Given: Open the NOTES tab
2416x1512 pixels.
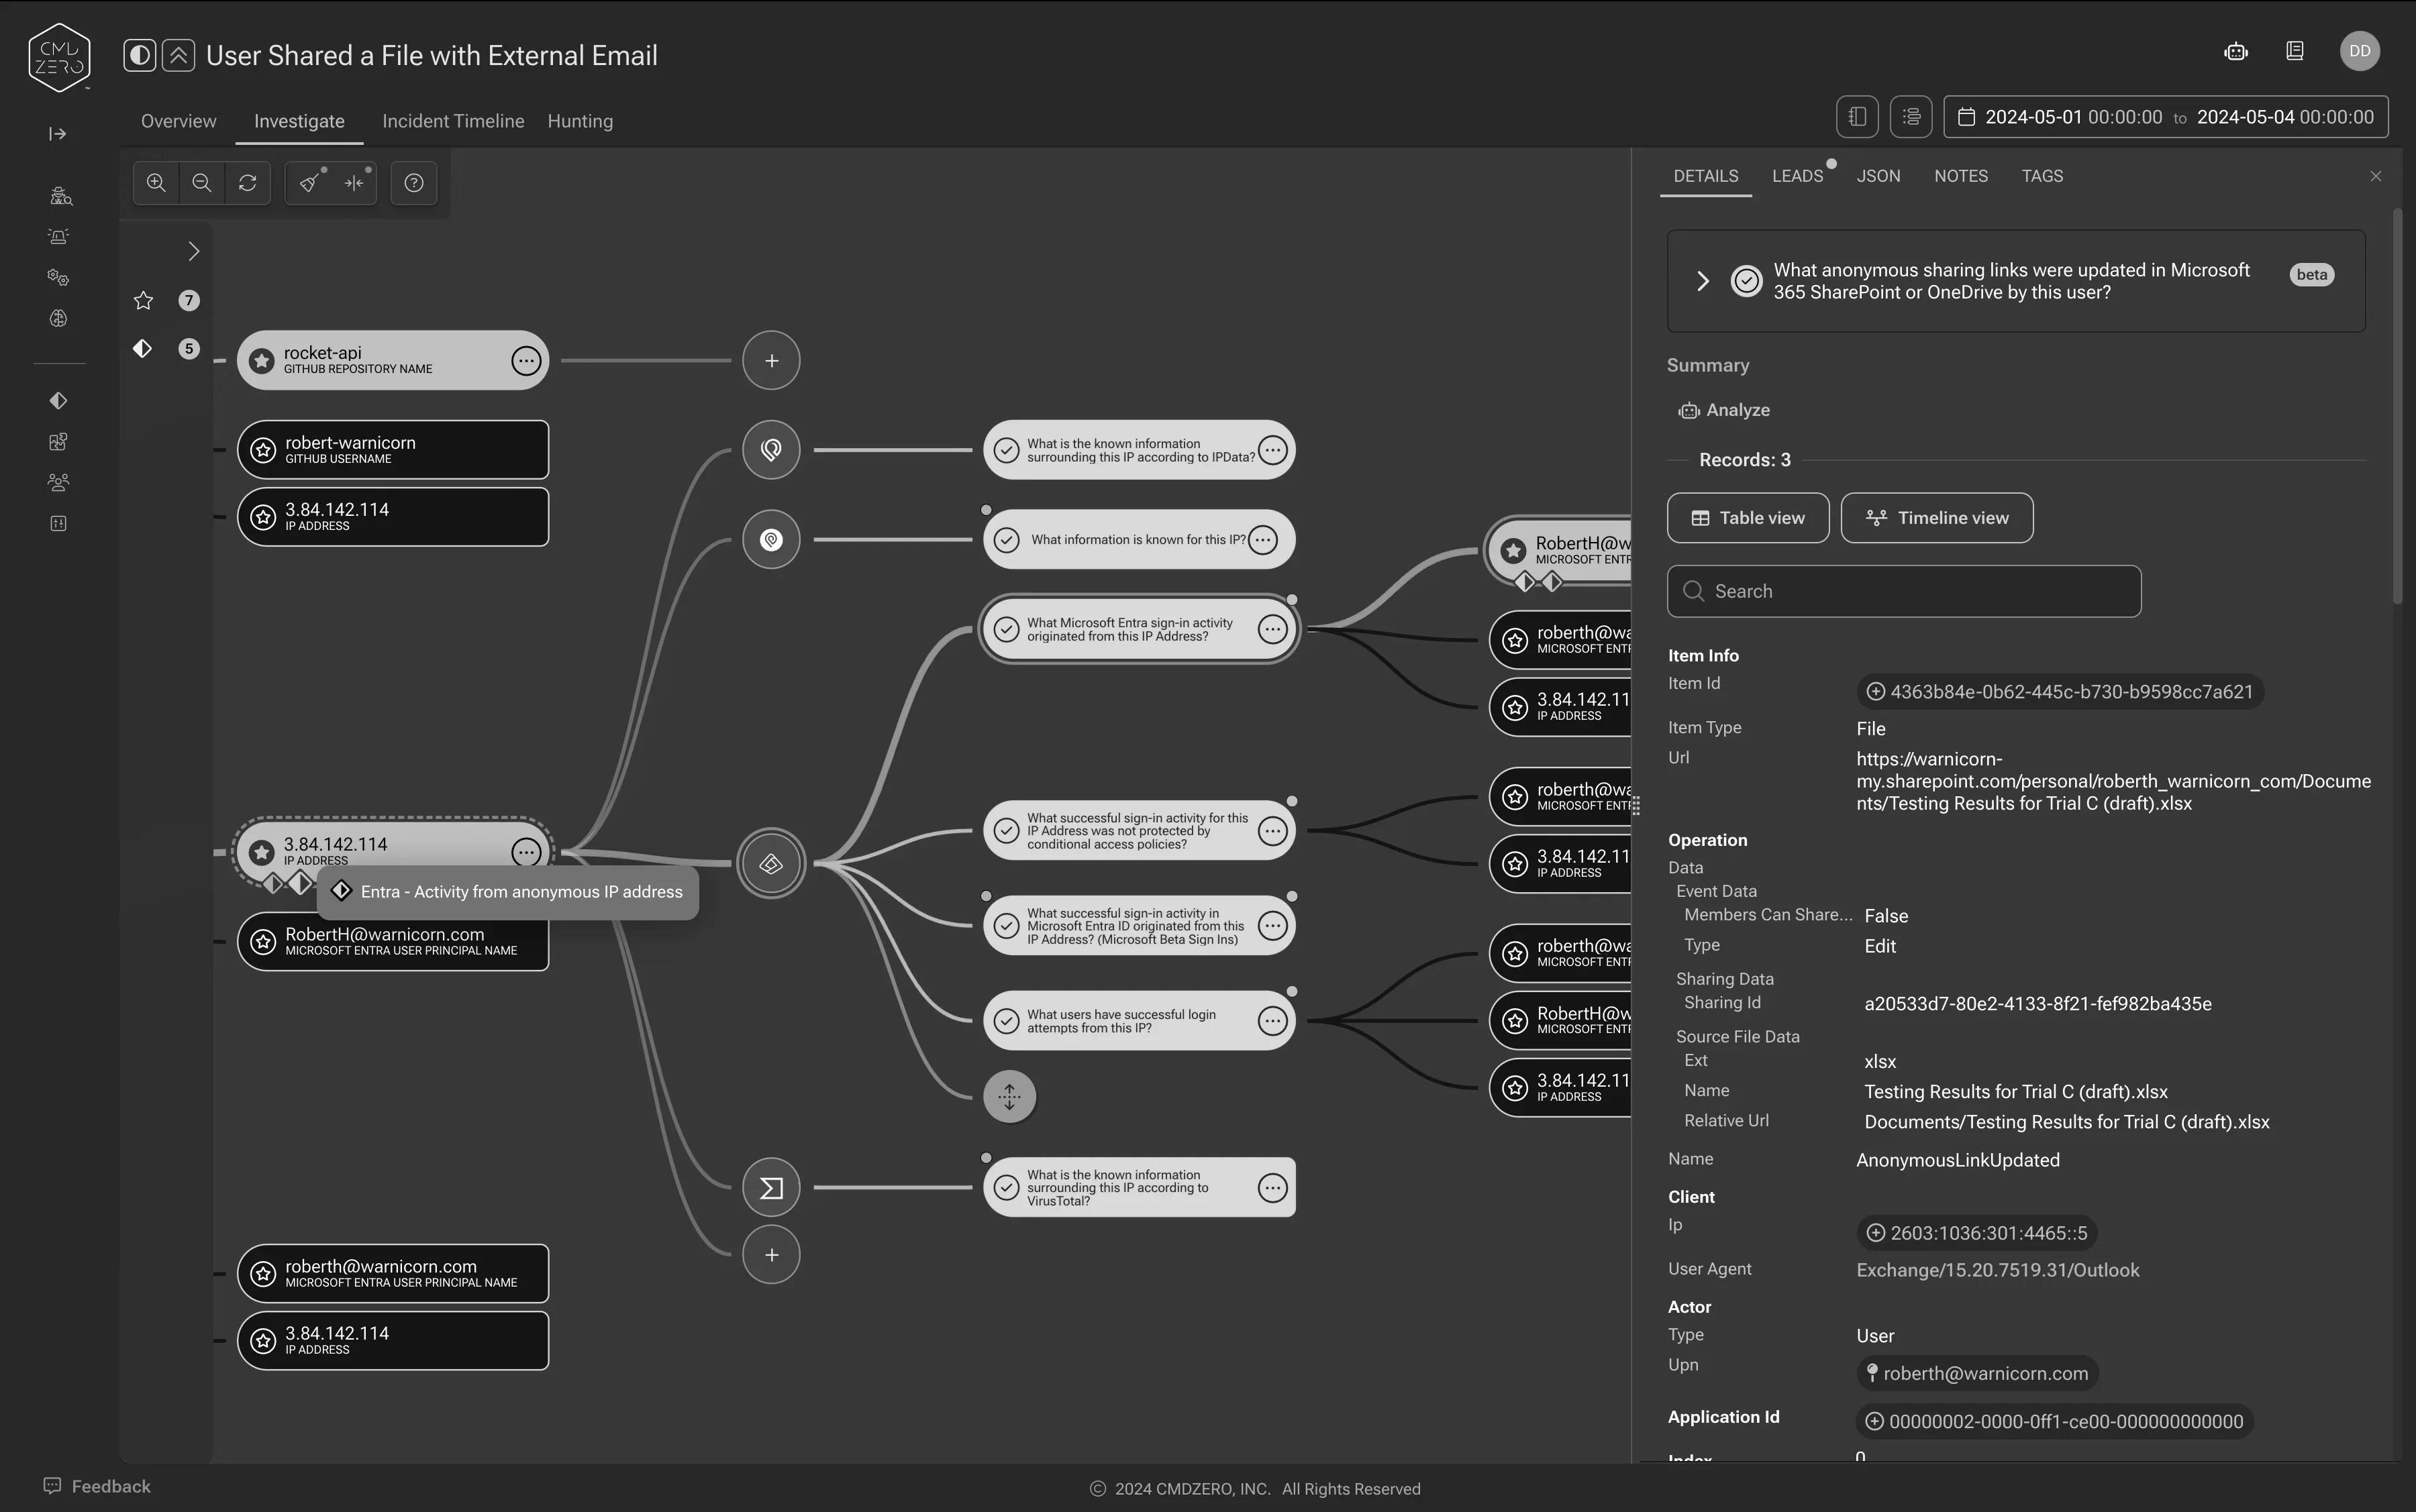Looking at the screenshot, I should (x=1961, y=176).
